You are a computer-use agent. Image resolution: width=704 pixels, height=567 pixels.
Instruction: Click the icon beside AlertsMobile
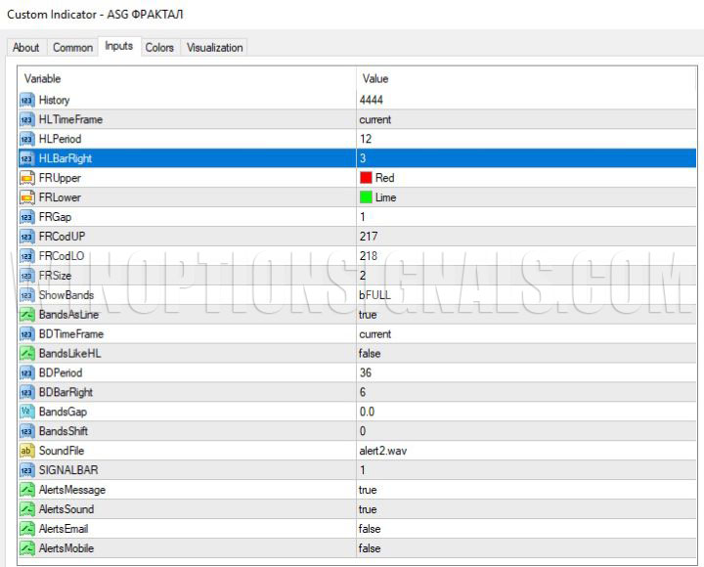pyautogui.click(x=26, y=548)
